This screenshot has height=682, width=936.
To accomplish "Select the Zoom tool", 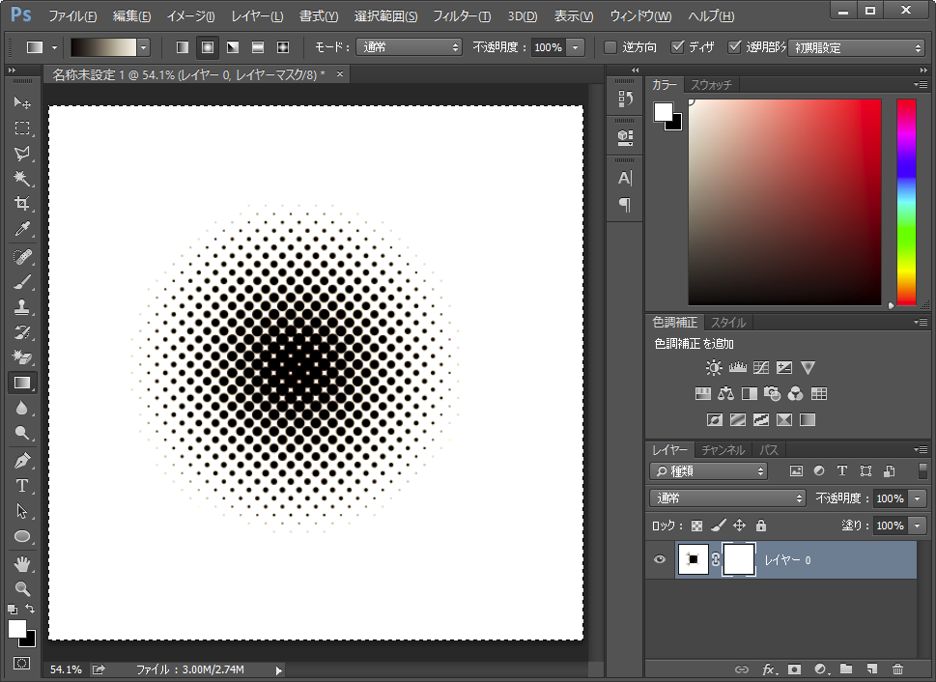I will click(22, 587).
